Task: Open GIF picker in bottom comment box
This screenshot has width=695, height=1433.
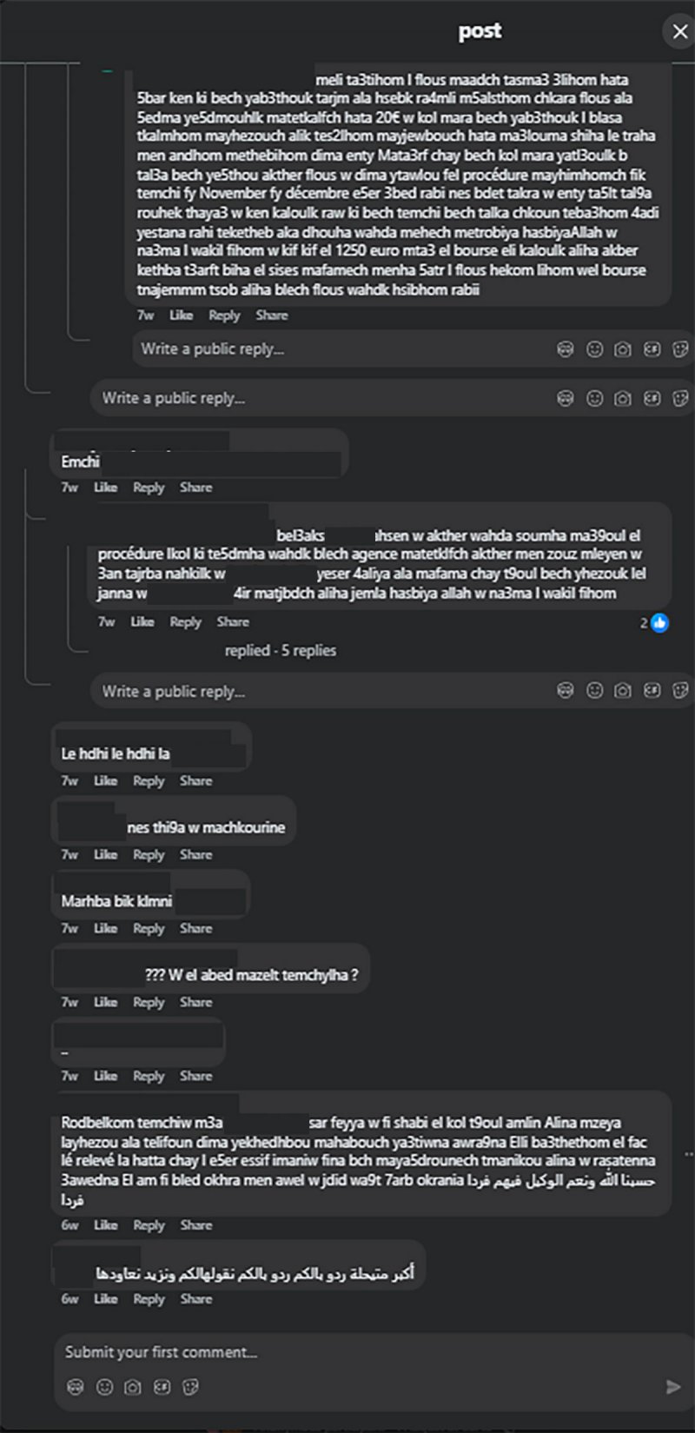Action: tap(162, 1387)
